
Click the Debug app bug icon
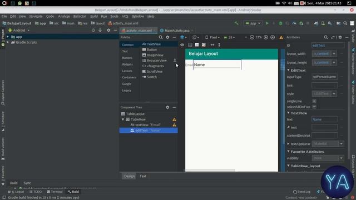[280, 23]
